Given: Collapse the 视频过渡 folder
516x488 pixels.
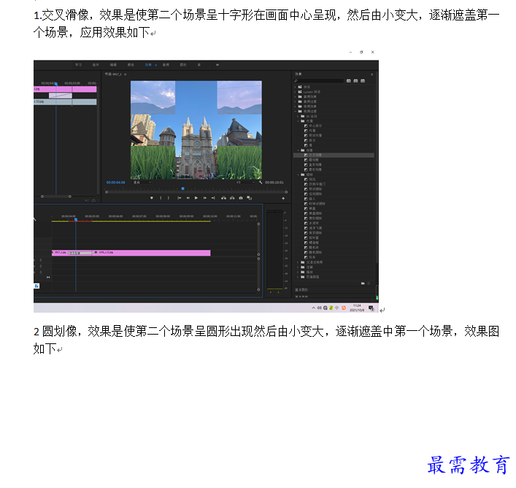Looking at the screenshot, I should click(x=295, y=111).
